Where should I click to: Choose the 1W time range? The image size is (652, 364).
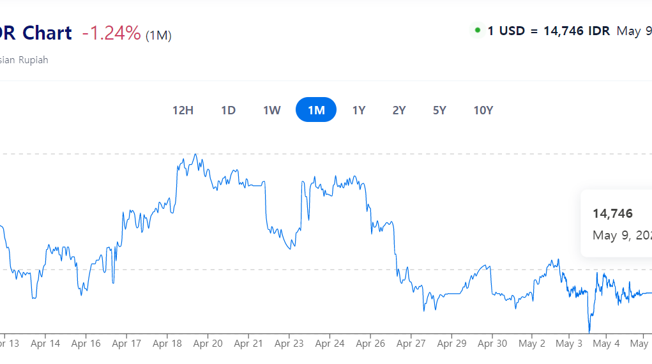[271, 110]
